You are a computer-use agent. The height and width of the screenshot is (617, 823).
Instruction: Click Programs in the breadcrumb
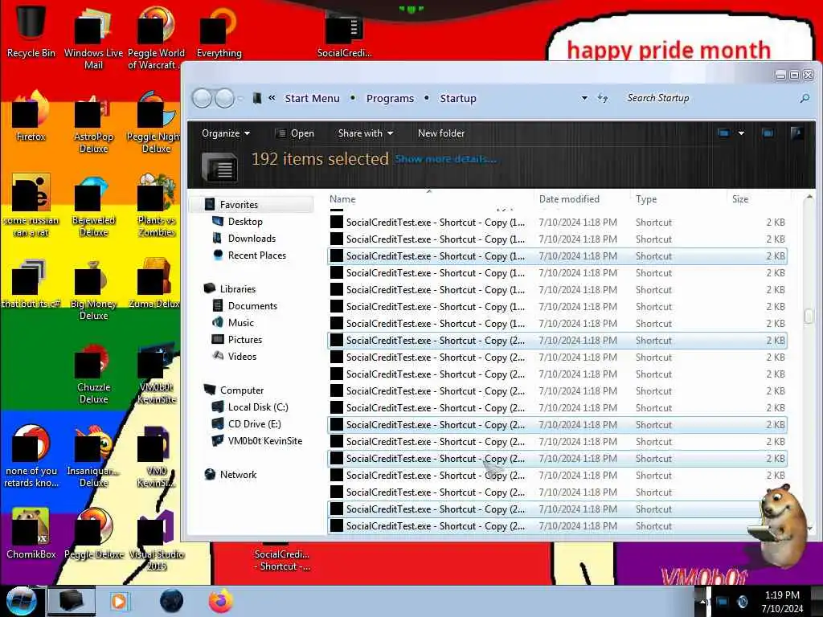click(x=390, y=98)
